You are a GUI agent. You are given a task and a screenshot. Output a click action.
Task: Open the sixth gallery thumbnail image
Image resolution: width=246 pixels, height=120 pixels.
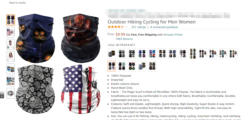11,81
